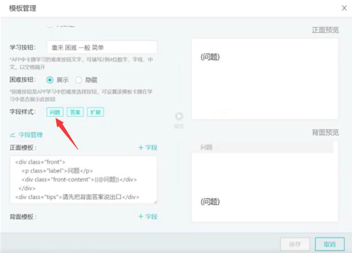This screenshot has width=352, height=253.
Task: Click the 扩展 field style tag
Action: tap(96, 112)
